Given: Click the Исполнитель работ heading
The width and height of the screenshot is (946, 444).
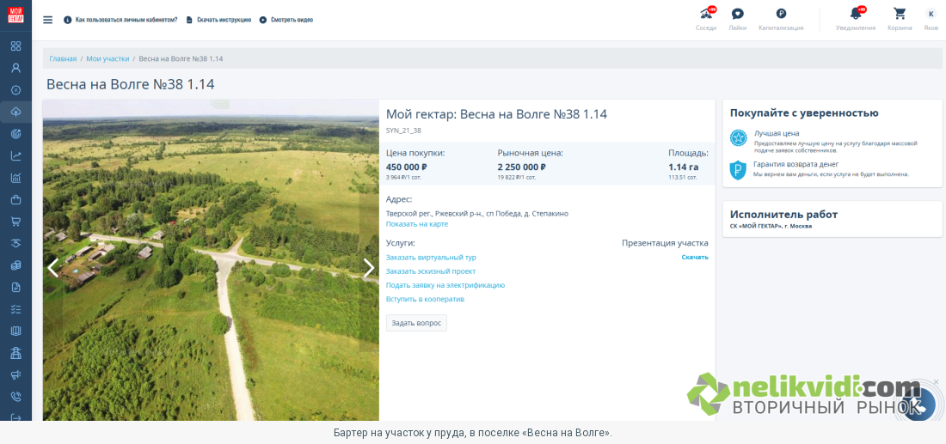Looking at the screenshot, I should [x=783, y=214].
